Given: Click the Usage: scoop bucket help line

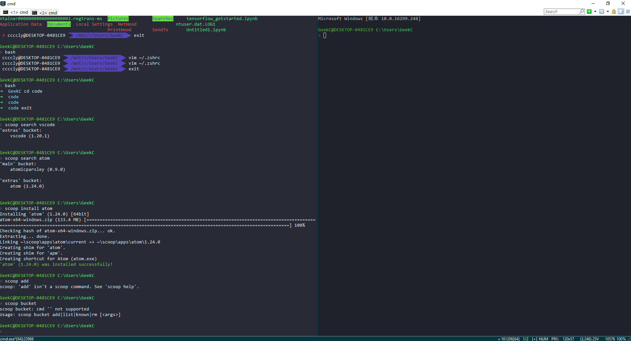Looking at the screenshot, I should [60, 315].
